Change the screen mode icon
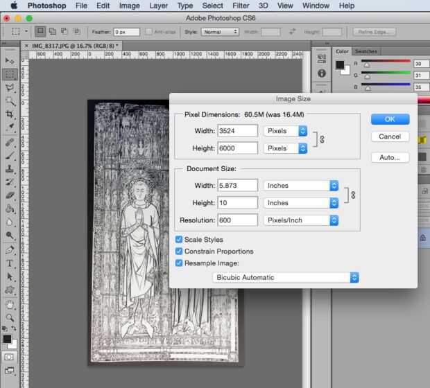 (9, 371)
